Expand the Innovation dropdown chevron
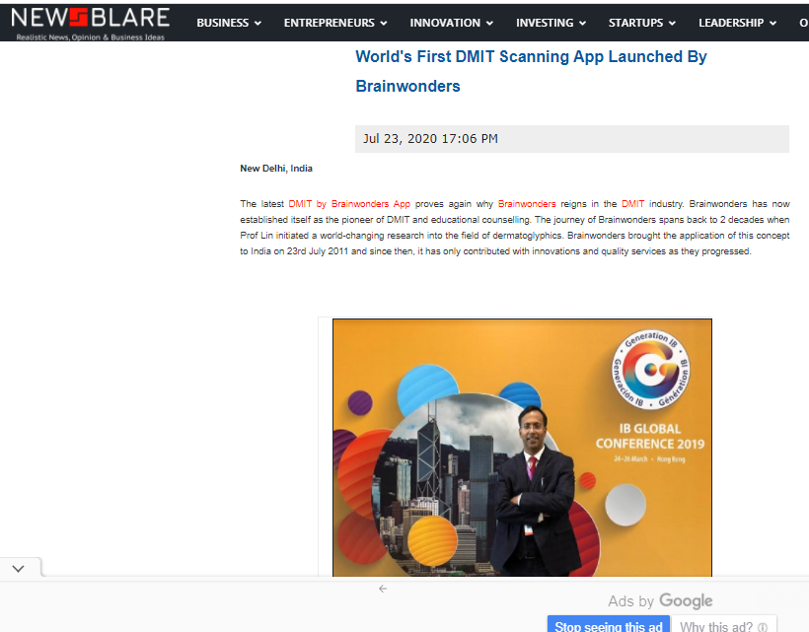The image size is (809, 632). tap(489, 24)
